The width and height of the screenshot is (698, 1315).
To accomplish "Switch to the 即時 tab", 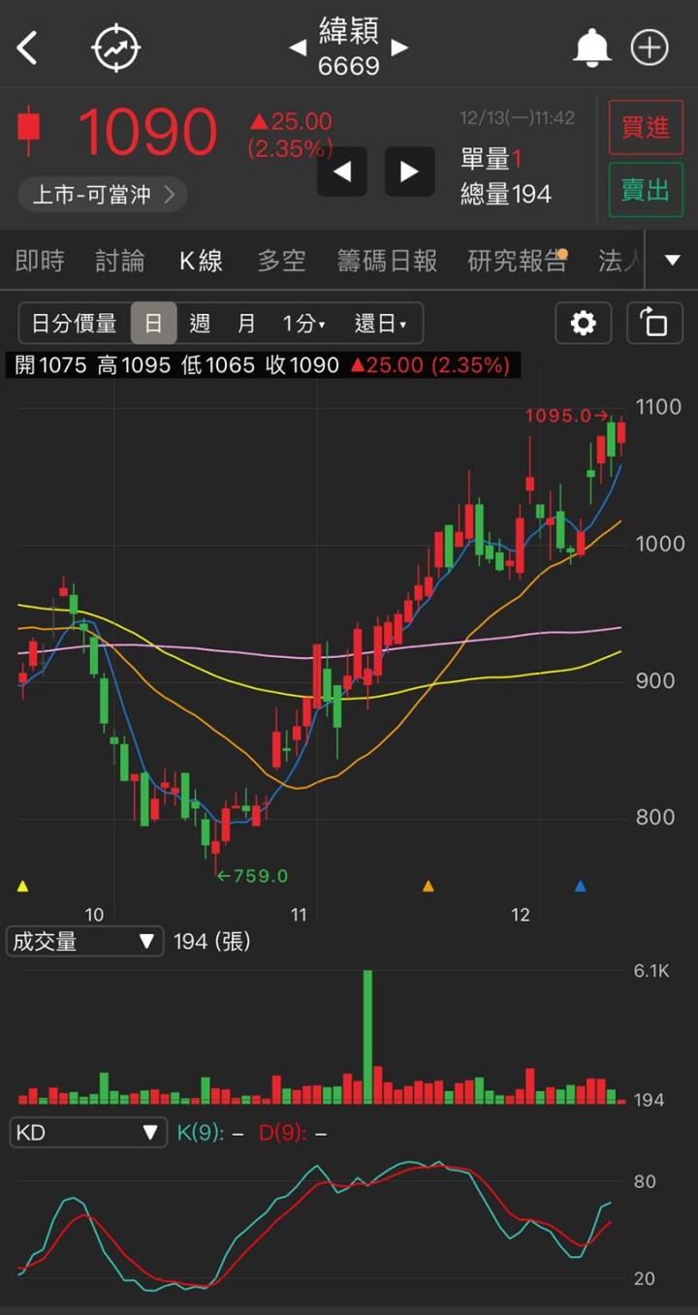I will pos(40,261).
